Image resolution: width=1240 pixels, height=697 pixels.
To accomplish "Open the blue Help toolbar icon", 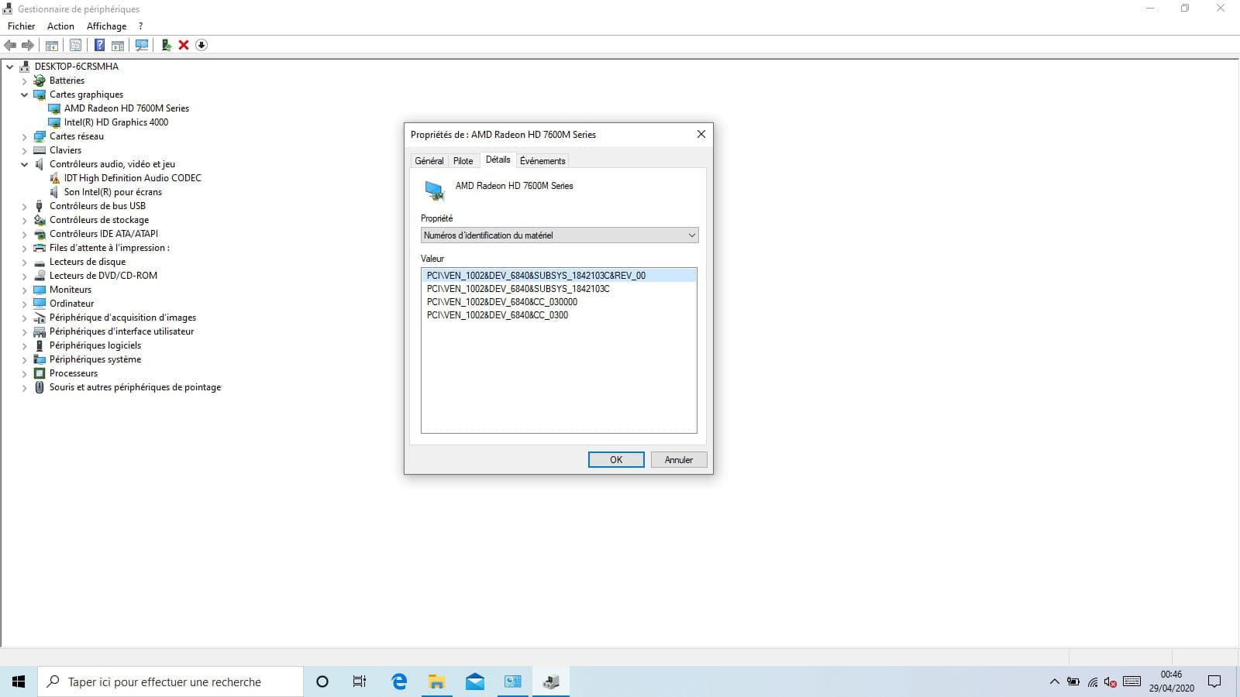I will 99,45.
